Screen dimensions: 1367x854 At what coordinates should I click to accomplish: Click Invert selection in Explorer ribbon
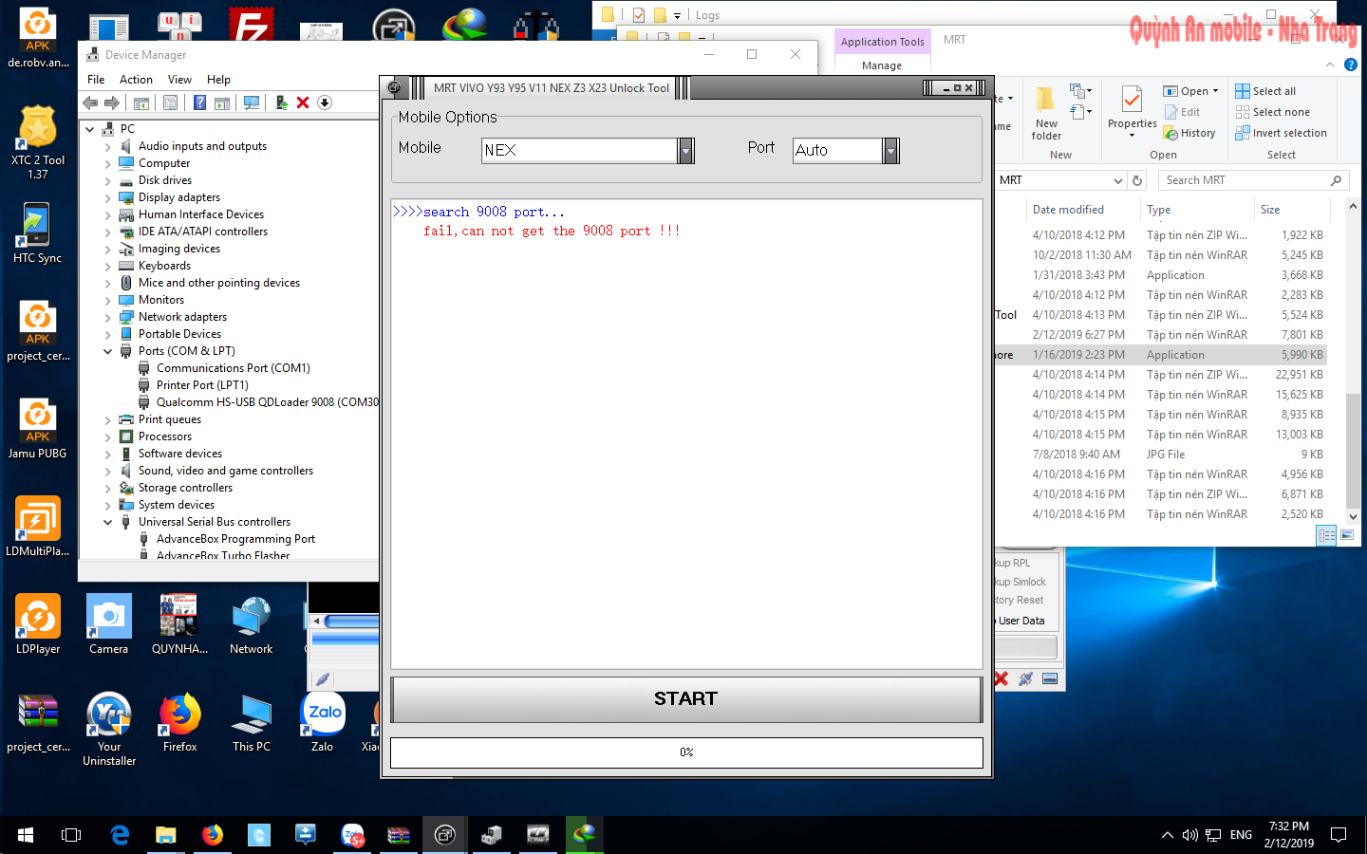(x=1281, y=133)
